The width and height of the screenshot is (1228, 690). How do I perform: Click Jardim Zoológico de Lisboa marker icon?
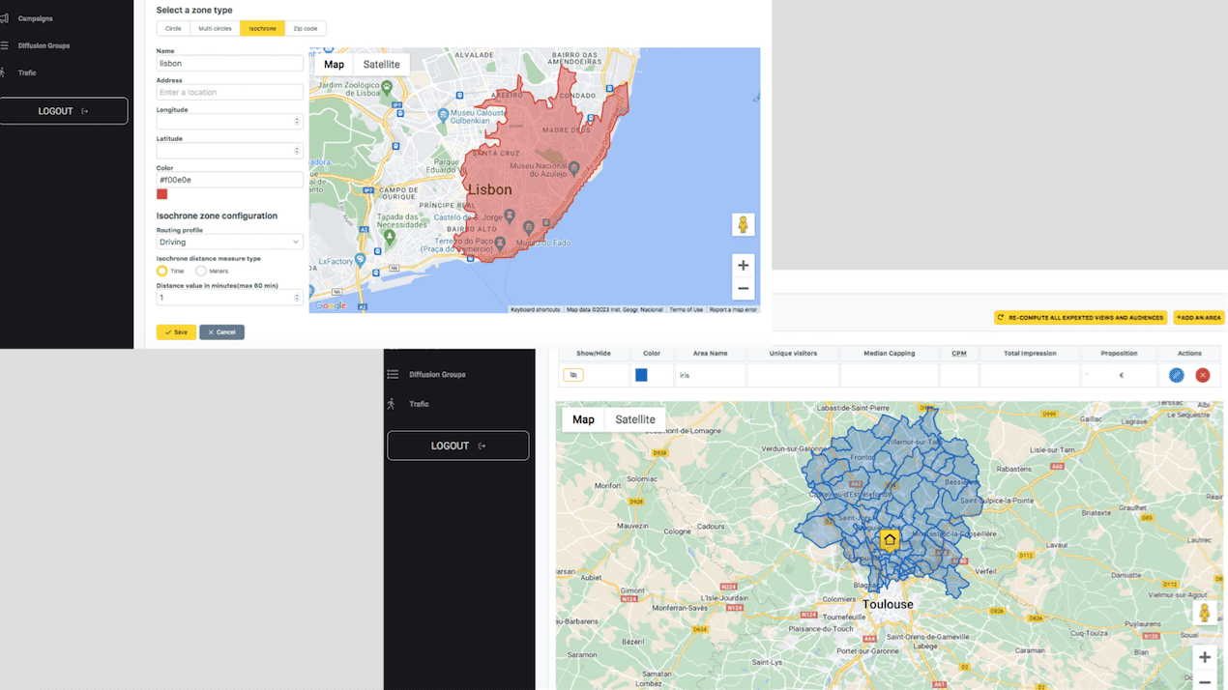tap(387, 87)
